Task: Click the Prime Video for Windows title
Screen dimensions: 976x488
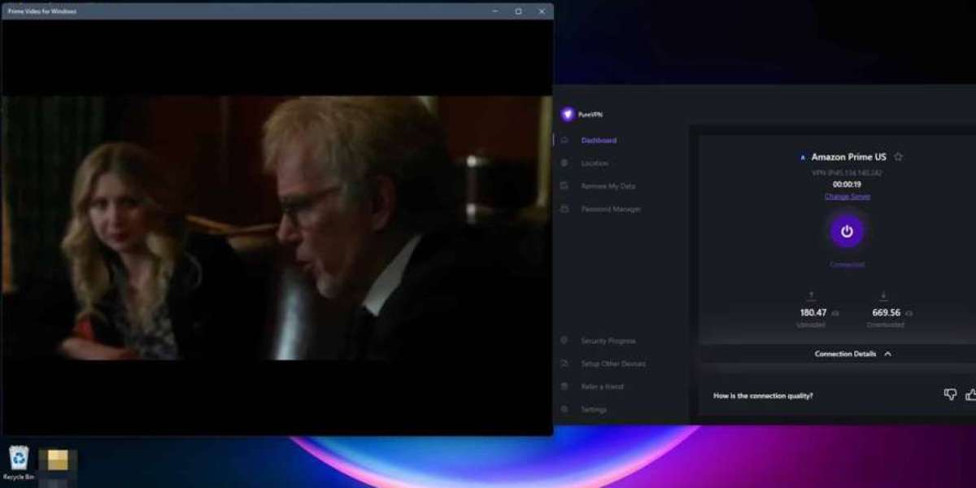Action: pos(42,11)
